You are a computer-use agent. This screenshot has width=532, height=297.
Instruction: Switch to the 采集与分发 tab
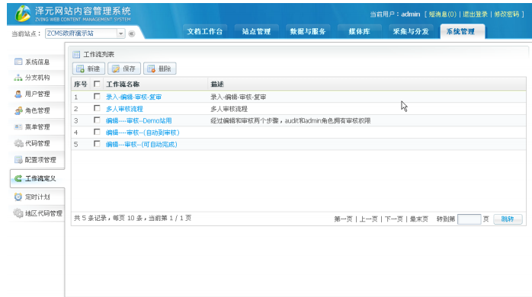(411, 31)
